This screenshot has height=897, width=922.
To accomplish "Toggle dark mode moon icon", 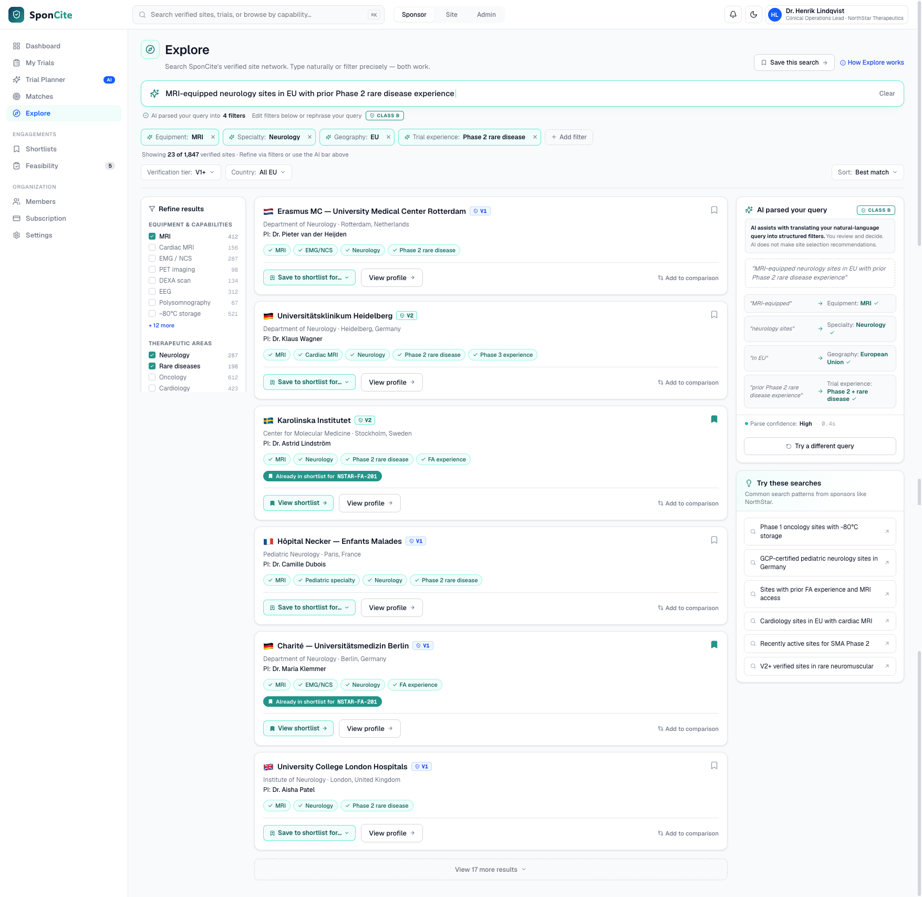I will point(754,15).
